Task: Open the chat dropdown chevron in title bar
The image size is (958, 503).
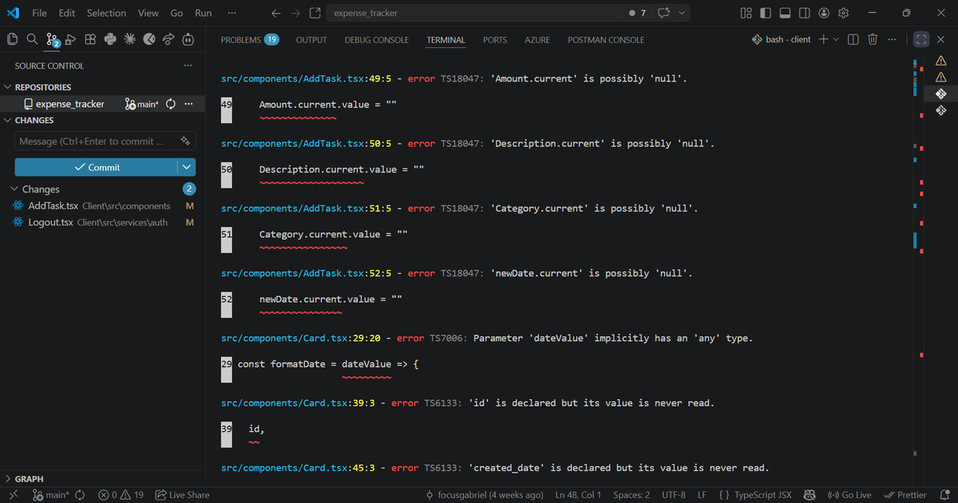Action: (682, 13)
